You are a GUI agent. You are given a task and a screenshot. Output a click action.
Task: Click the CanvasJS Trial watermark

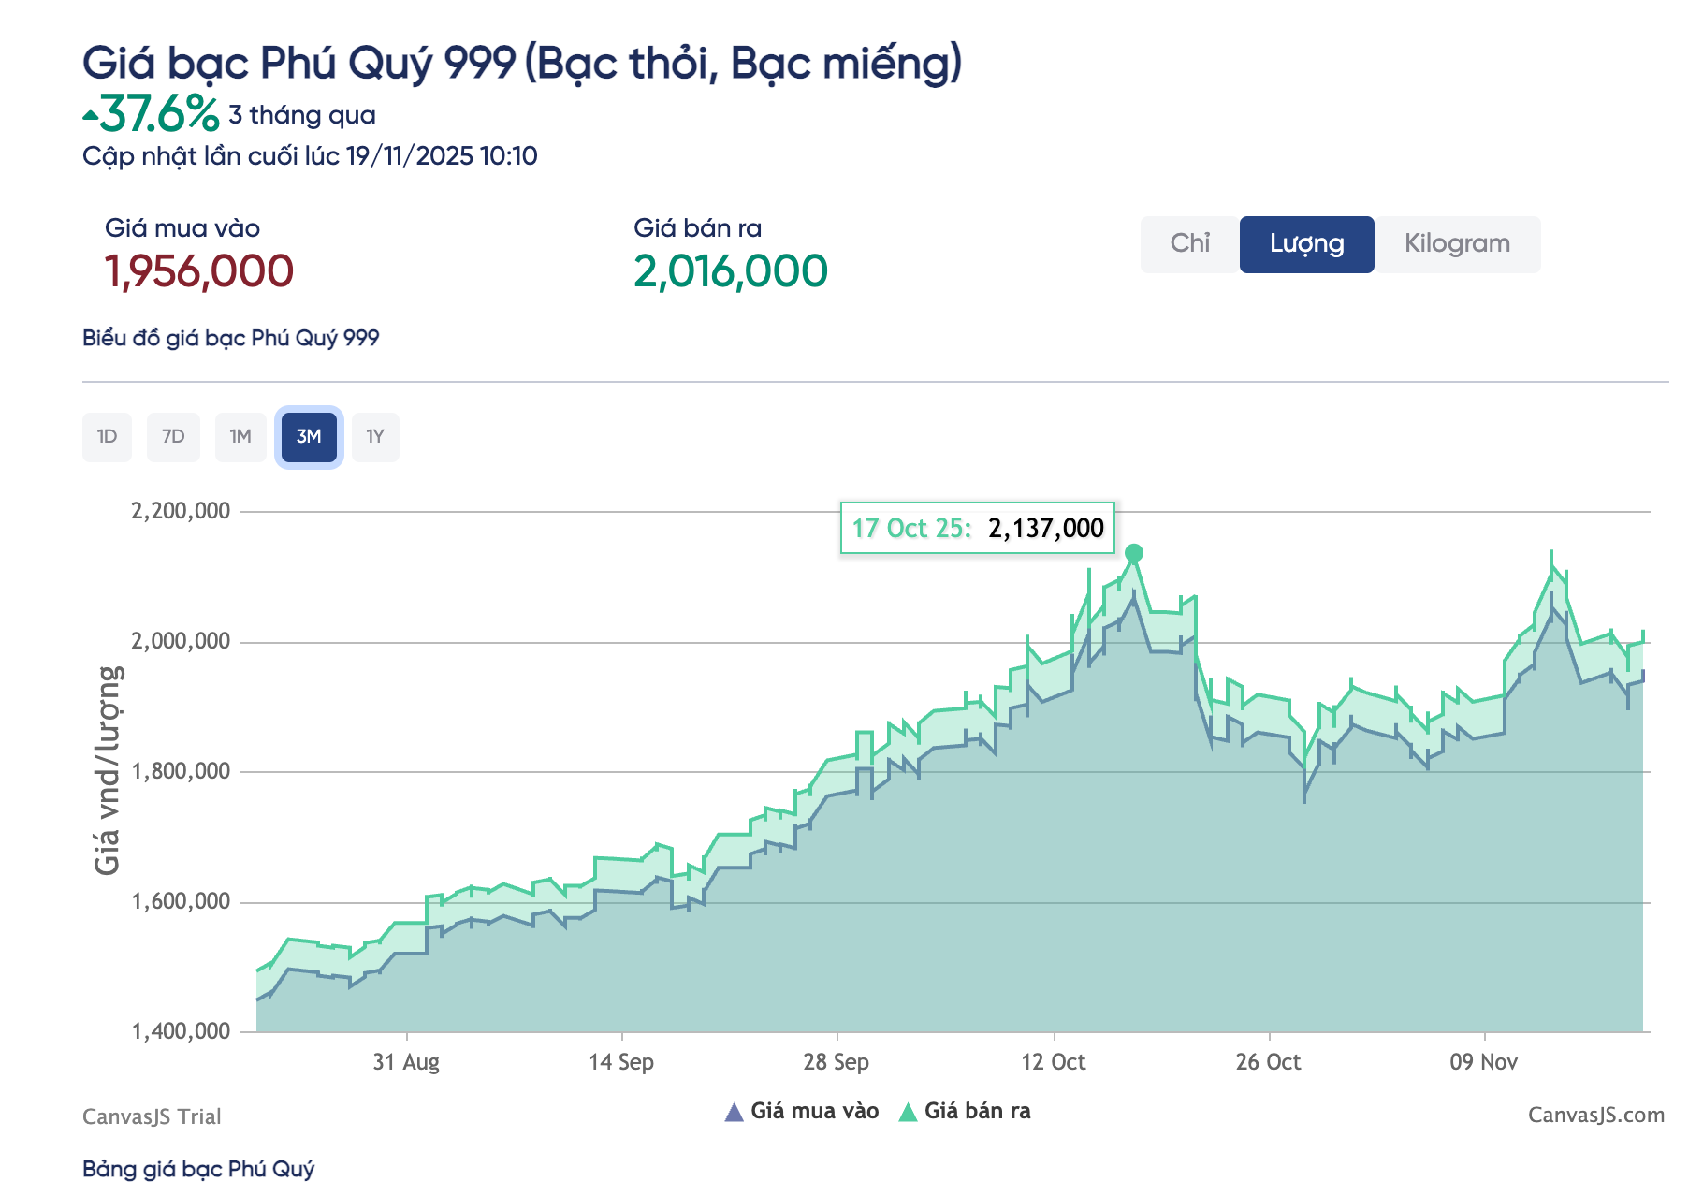coord(152,1116)
